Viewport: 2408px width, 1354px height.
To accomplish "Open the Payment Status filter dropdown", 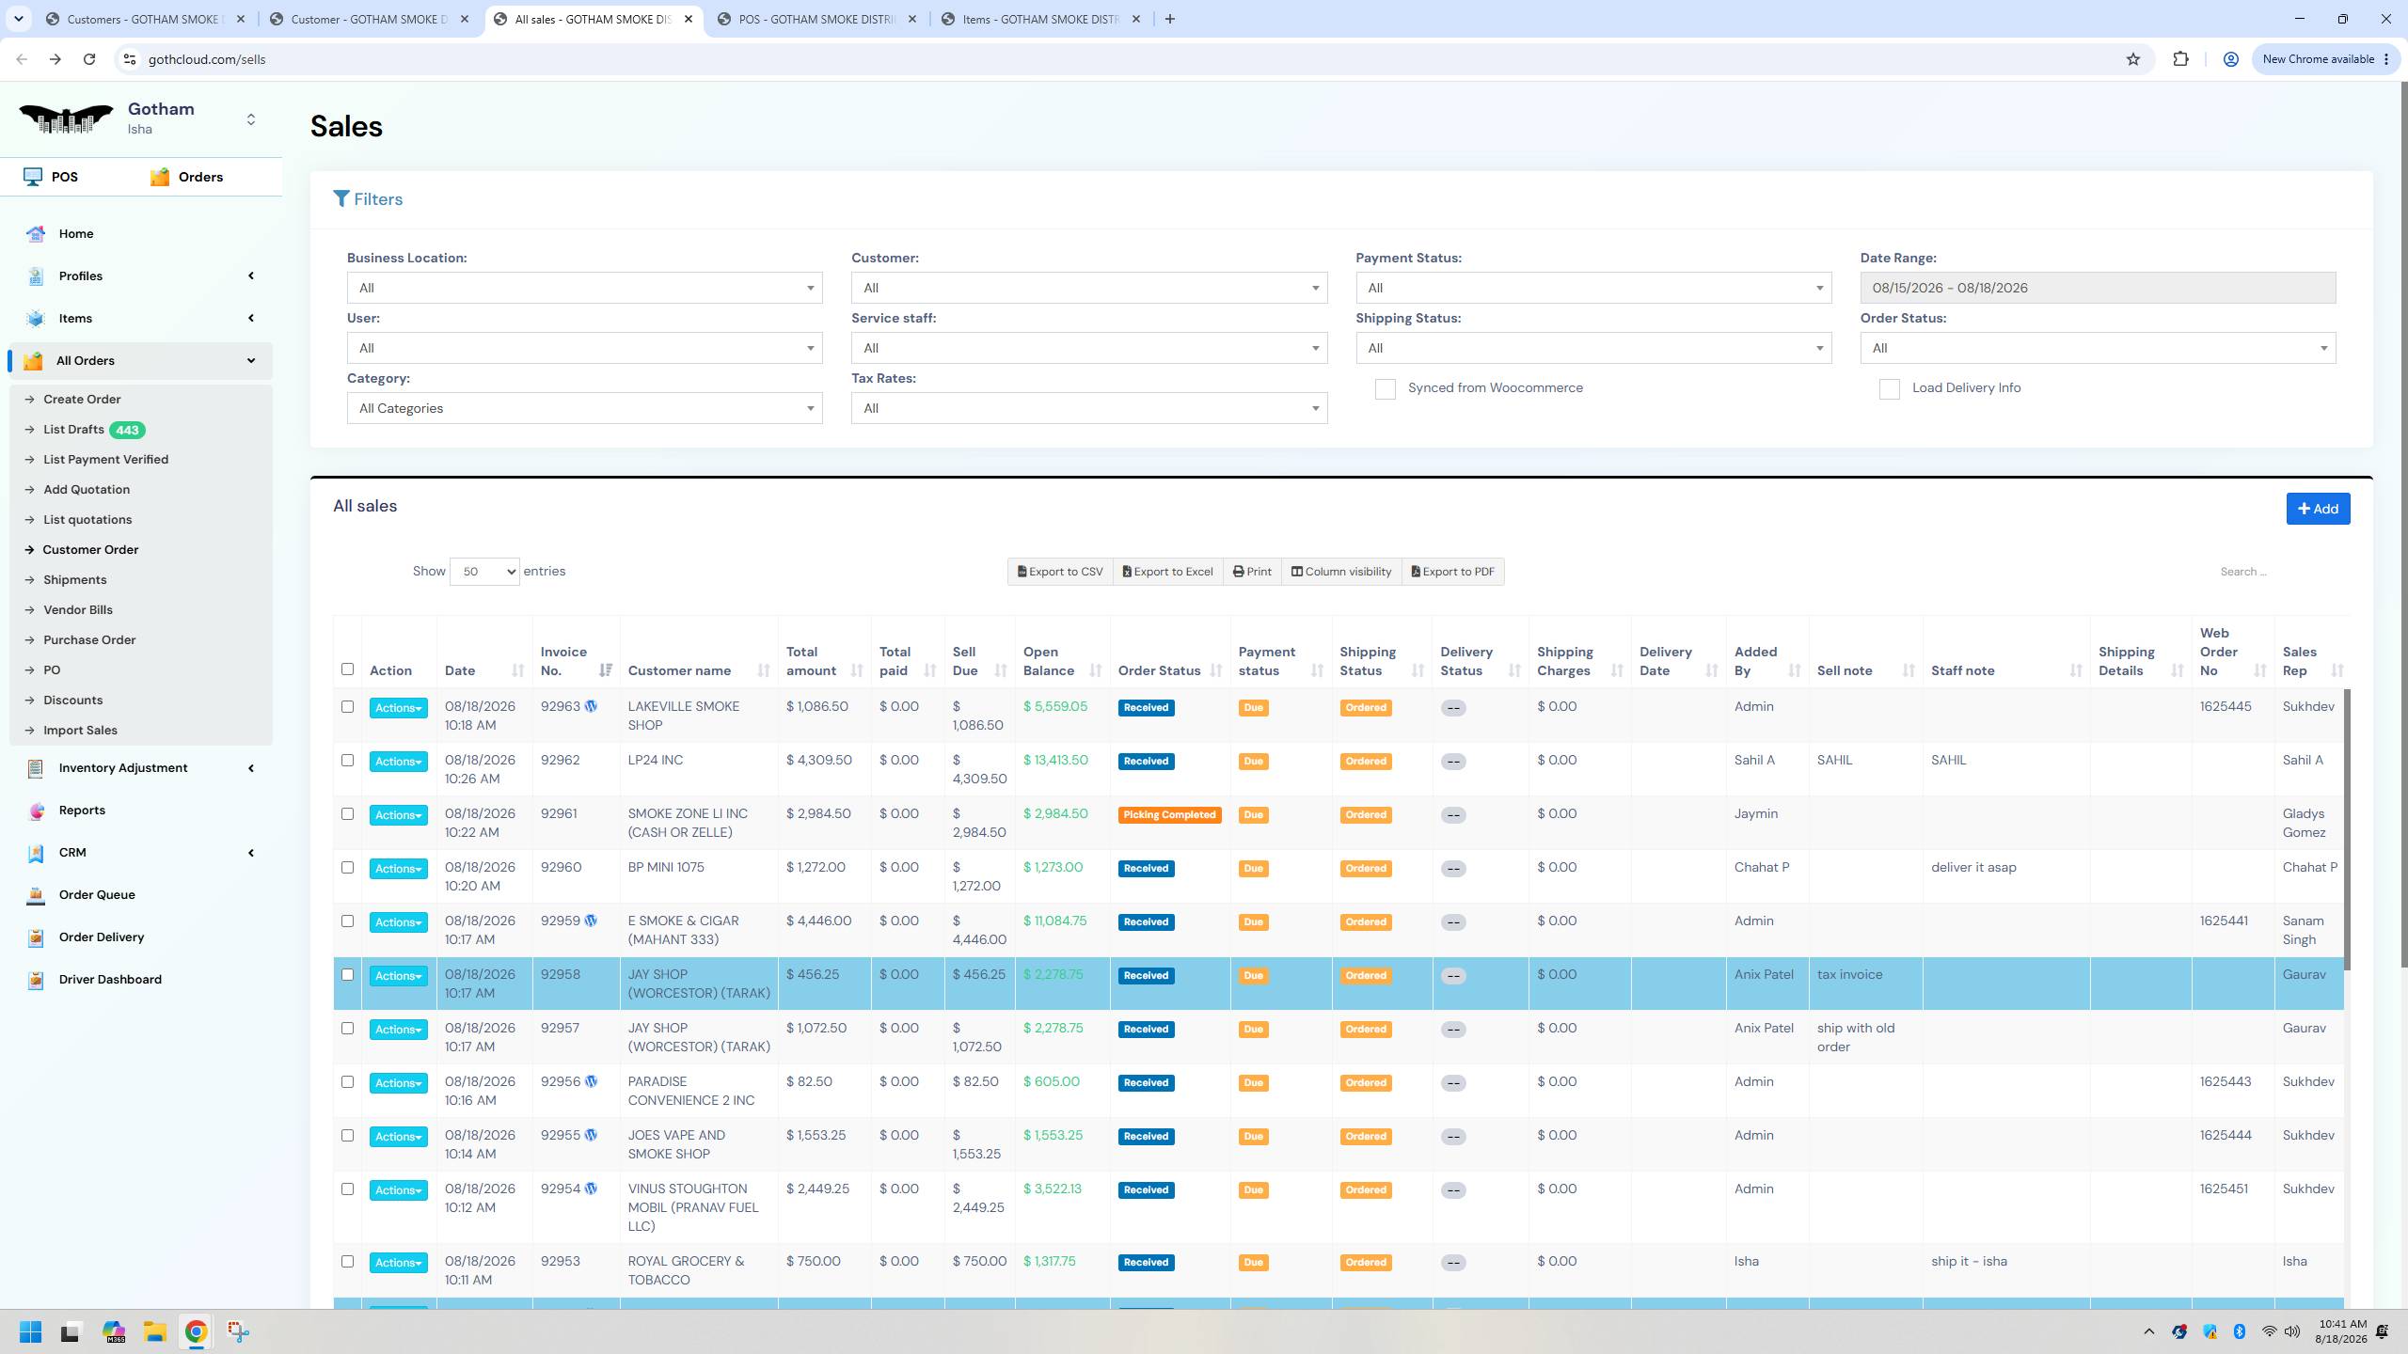I will (x=1593, y=288).
